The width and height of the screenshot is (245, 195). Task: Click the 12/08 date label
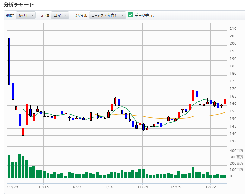pyautogui.click(x=175, y=187)
